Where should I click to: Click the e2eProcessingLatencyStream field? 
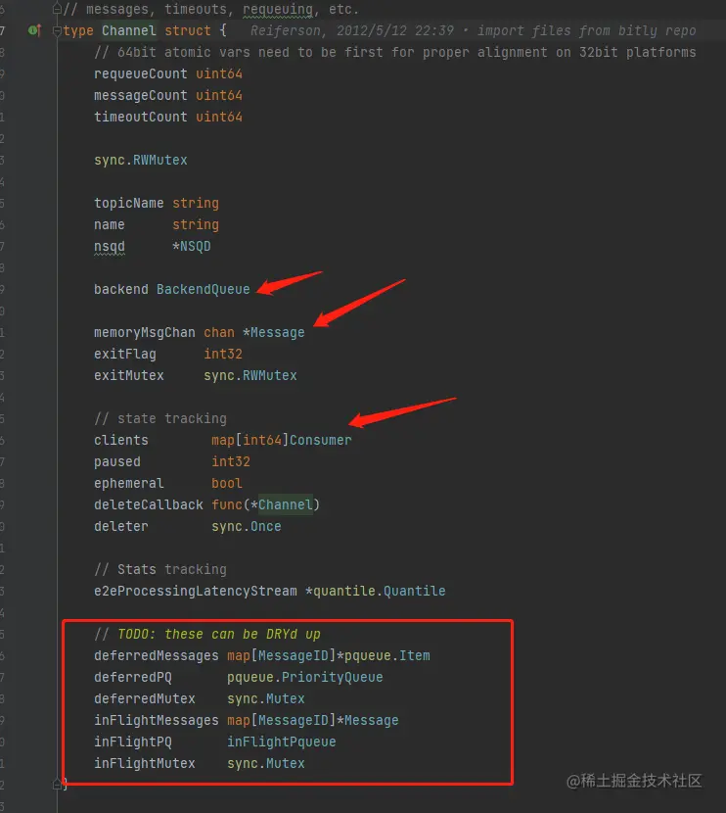196,591
